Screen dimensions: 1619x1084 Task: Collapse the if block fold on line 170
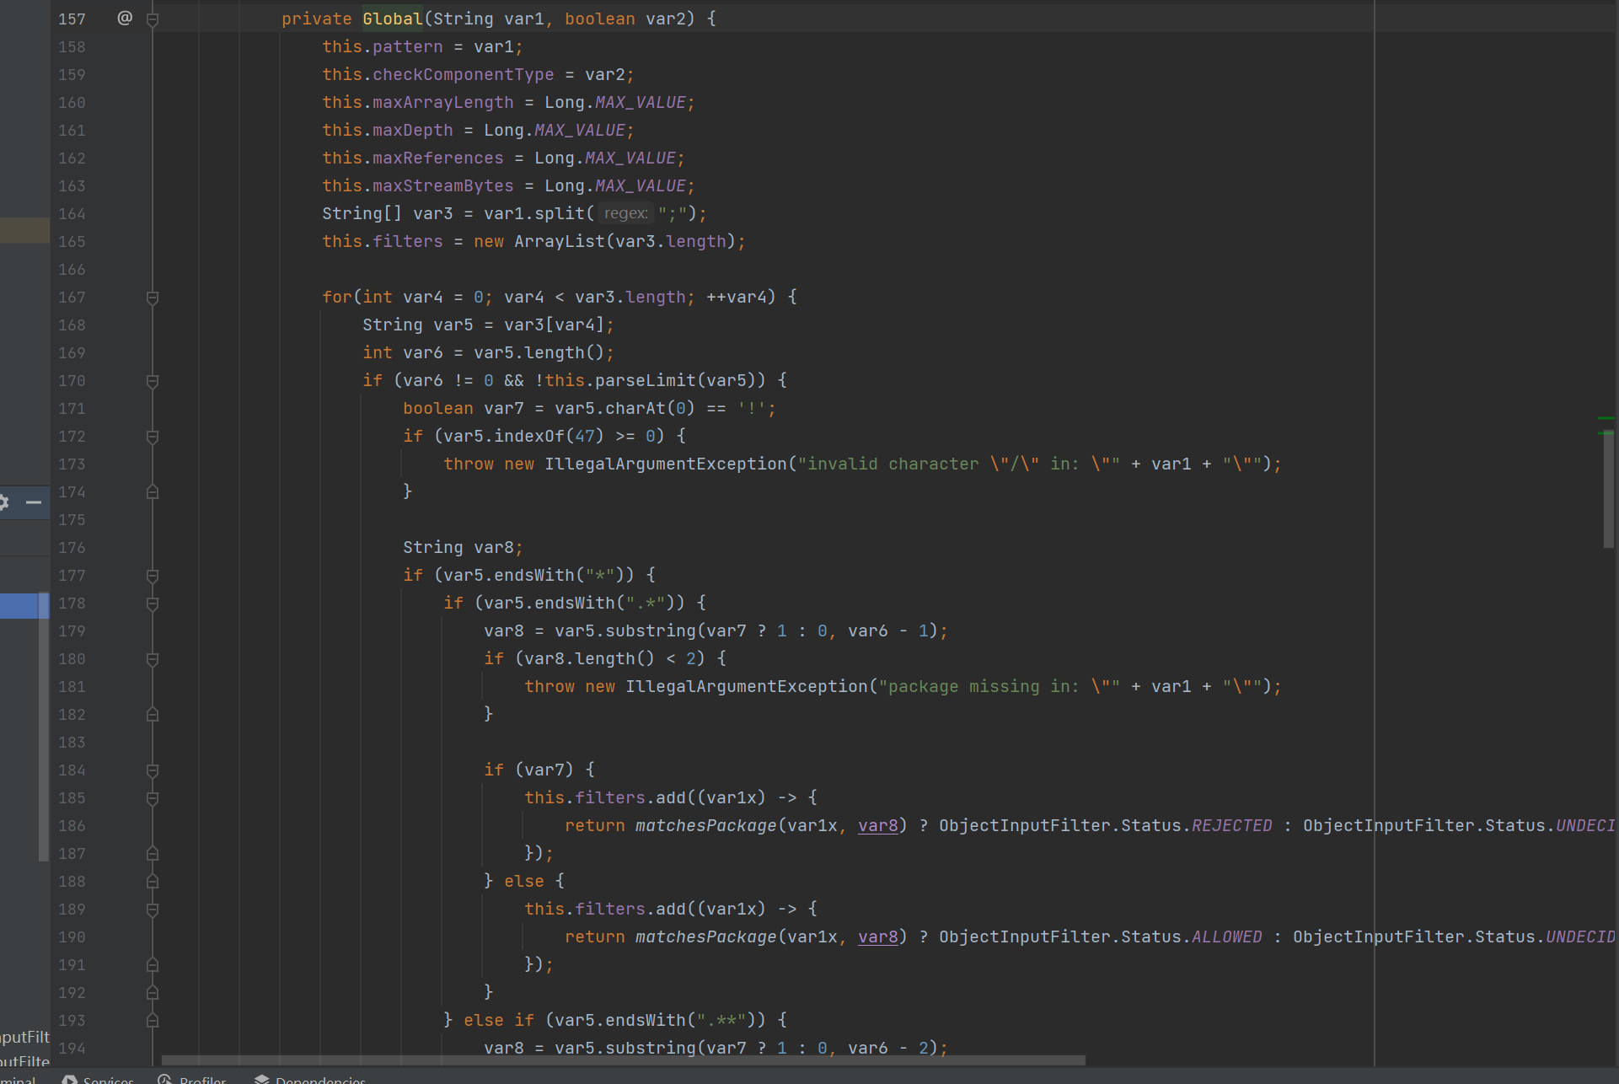pyautogui.click(x=153, y=381)
